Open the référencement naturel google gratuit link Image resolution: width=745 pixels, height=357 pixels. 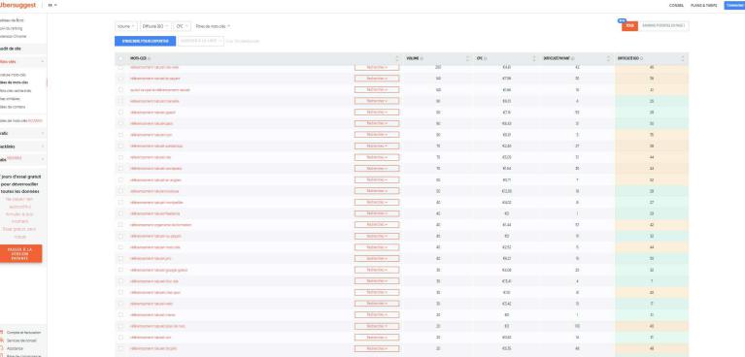(x=158, y=270)
